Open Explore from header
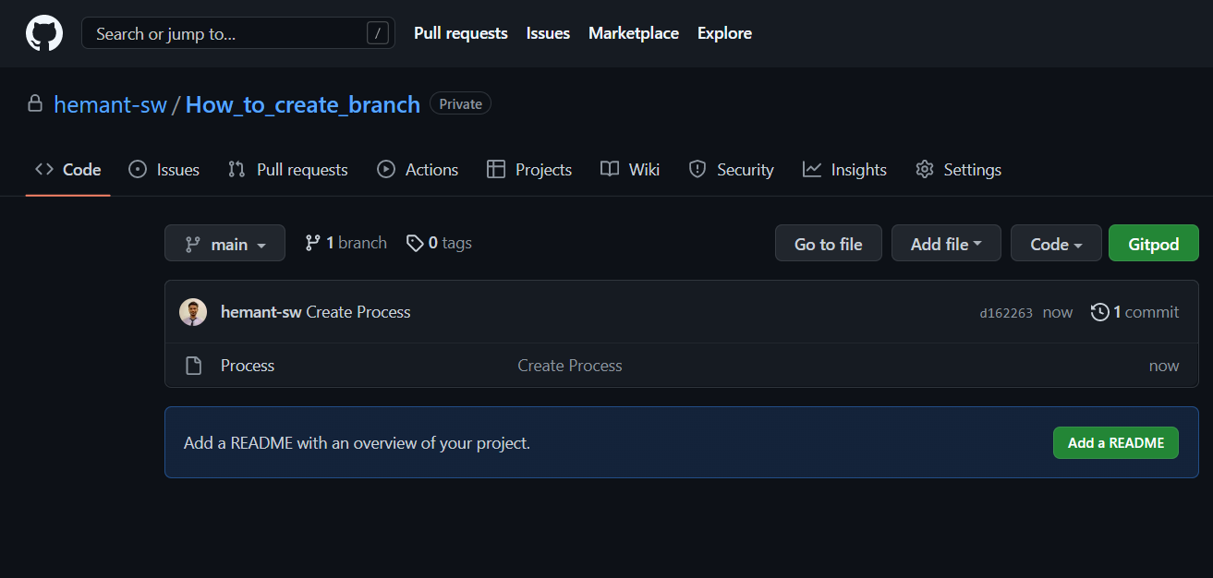This screenshot has width=1213, height=578. coord(724,33)
